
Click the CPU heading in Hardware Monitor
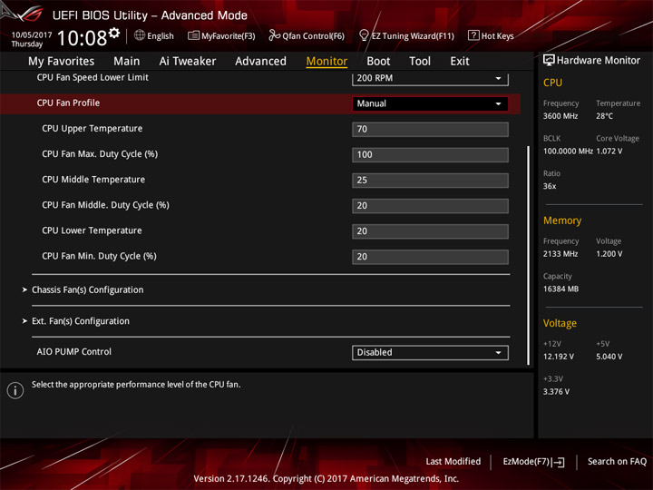[552, 83]
